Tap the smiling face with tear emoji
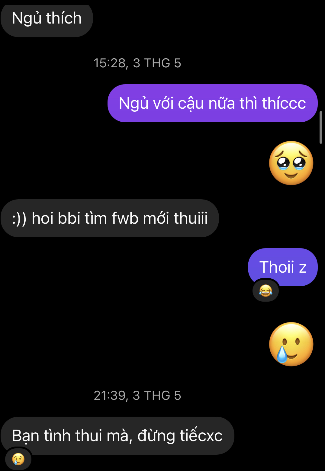 pos(291,344)
